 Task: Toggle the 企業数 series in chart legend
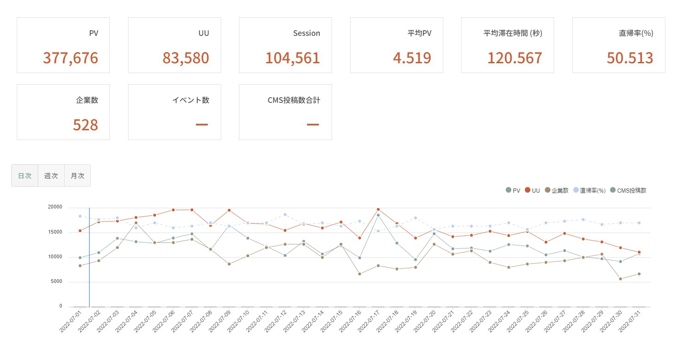click(x=556, y=190)
